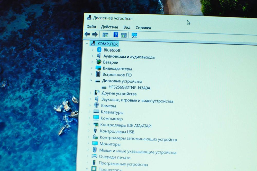
Task: Click the icon beside Программные устройства
Action: pyautogui.click(x=94, y=163)
